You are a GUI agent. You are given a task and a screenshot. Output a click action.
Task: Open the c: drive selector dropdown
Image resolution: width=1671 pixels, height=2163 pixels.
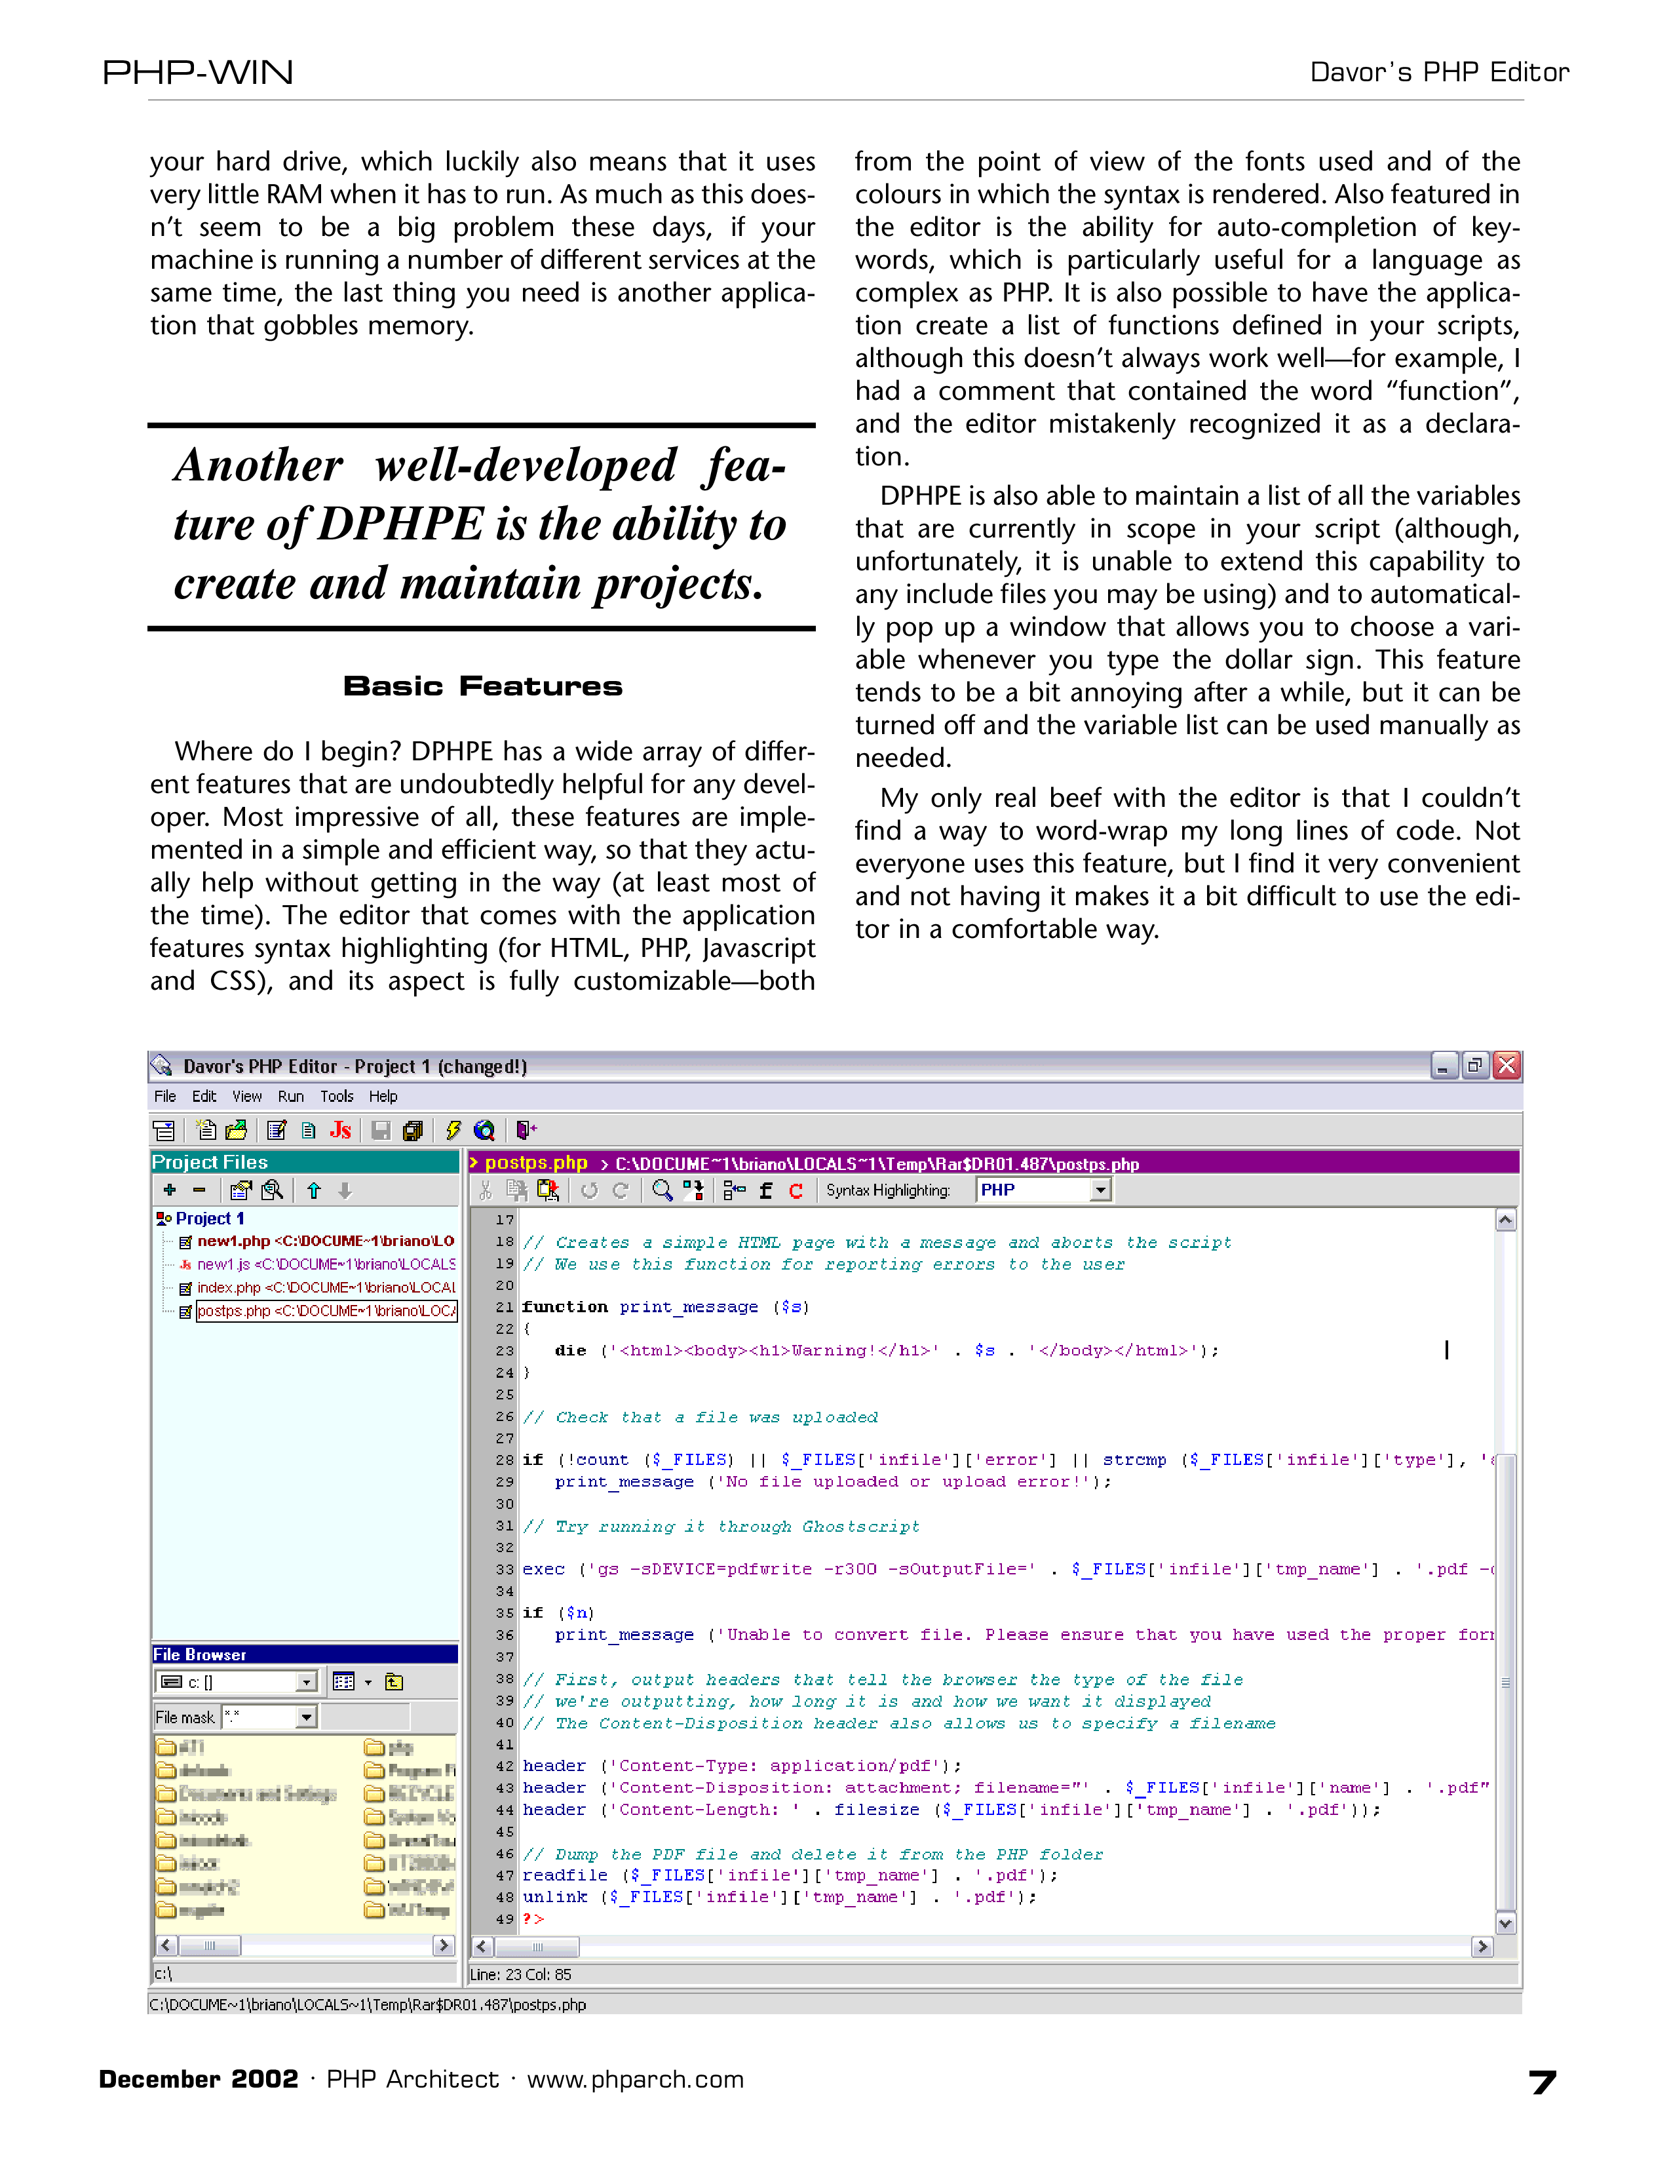click(306, 1682)
